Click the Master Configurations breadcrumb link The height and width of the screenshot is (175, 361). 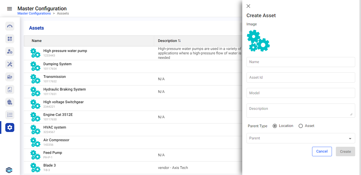click(x=34, y=13)
